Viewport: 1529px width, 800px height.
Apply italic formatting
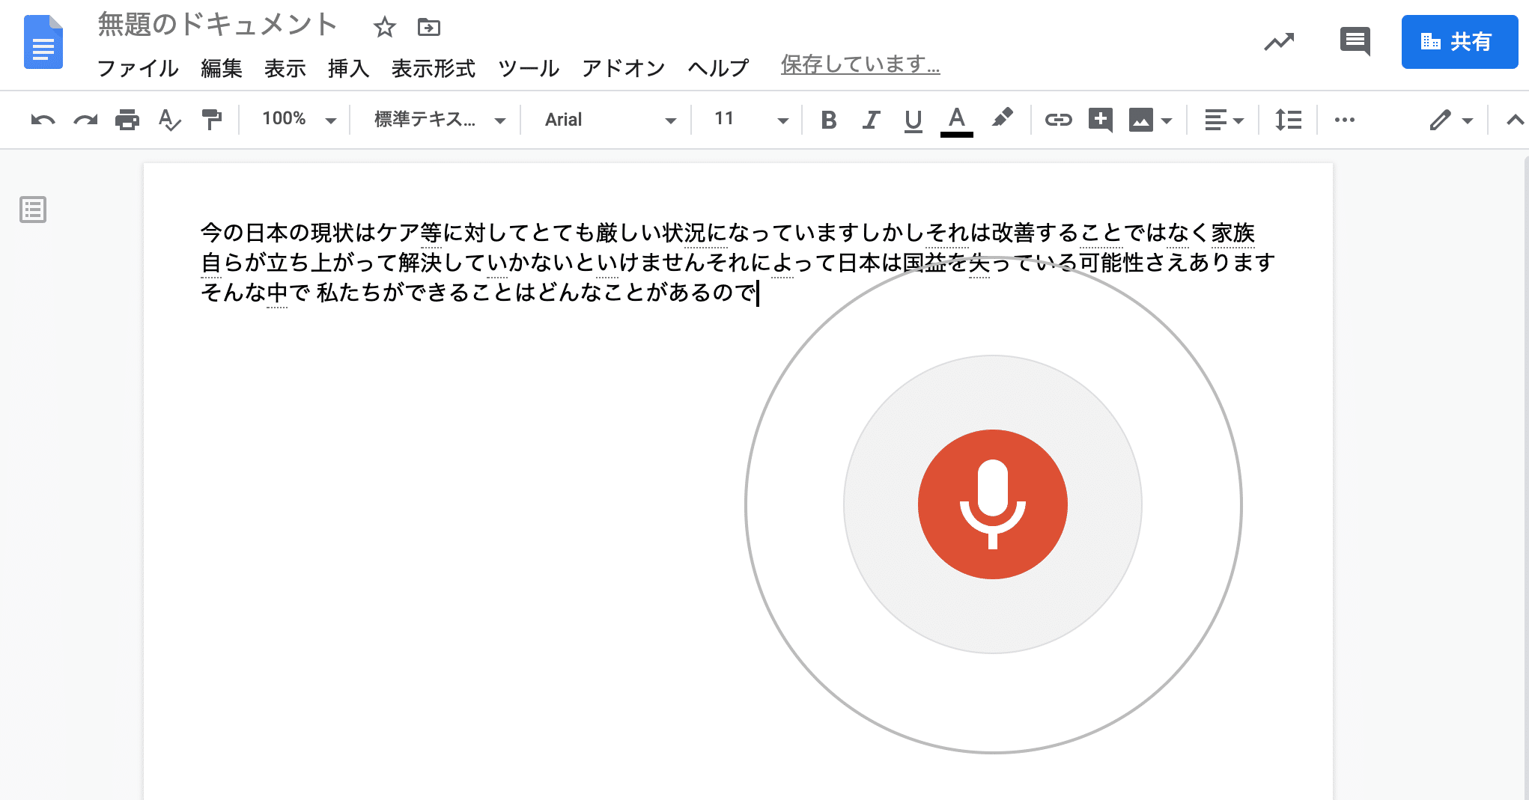click(870, 119)
